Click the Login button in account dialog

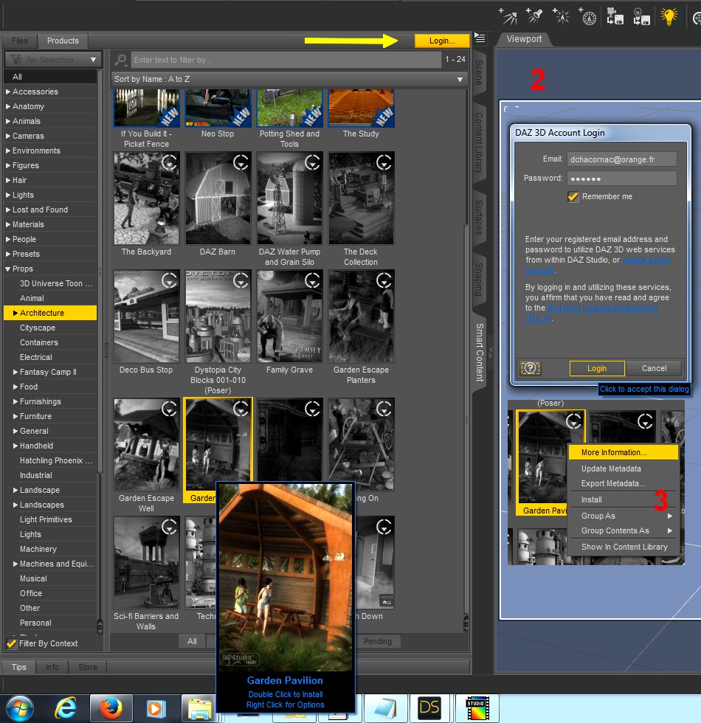click(x=597, y=368)
